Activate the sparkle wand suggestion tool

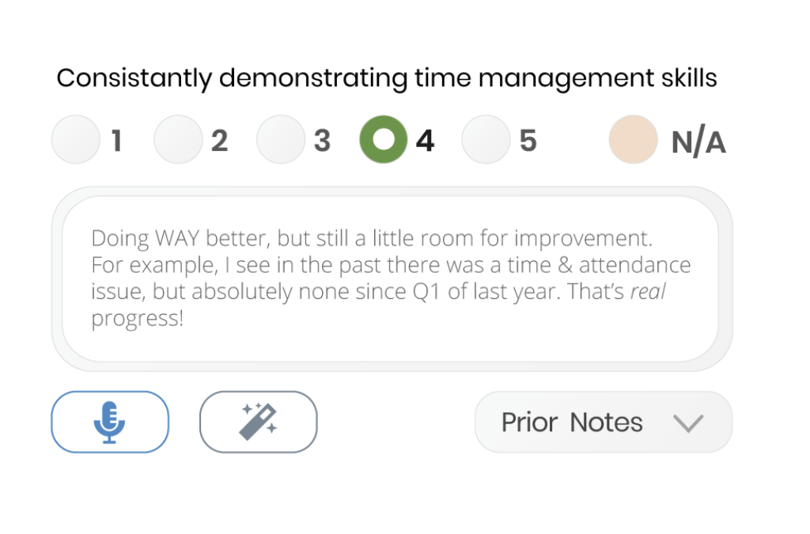coord(258,422)
